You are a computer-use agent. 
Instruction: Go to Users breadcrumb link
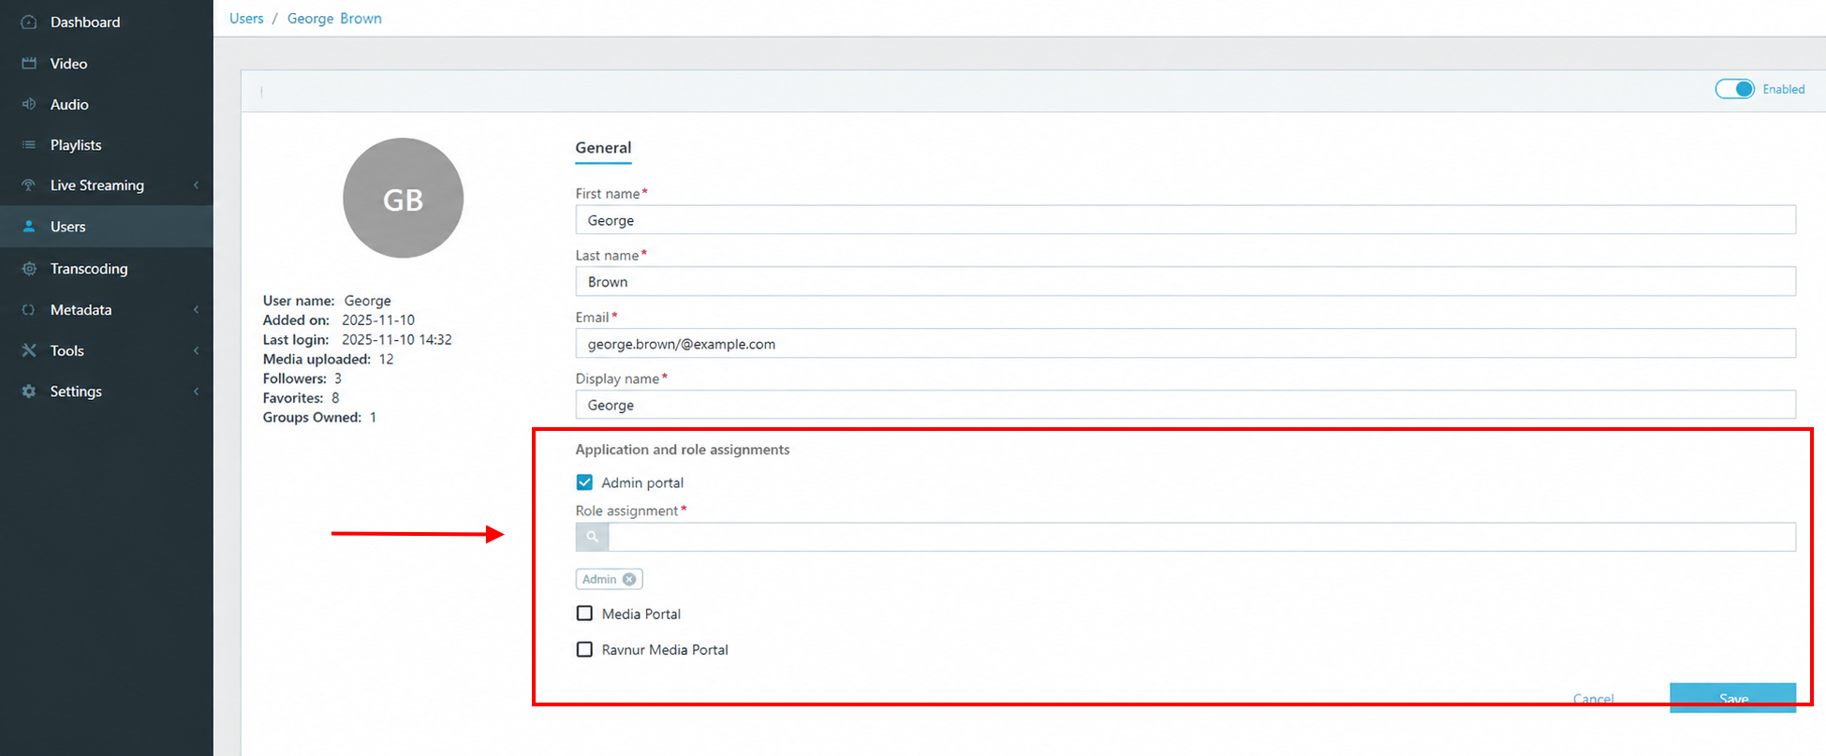point(246,19)
